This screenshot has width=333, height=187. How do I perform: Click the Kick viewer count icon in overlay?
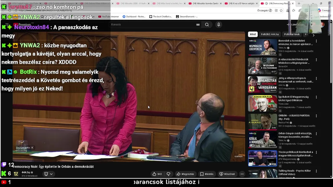pos(4,173)
